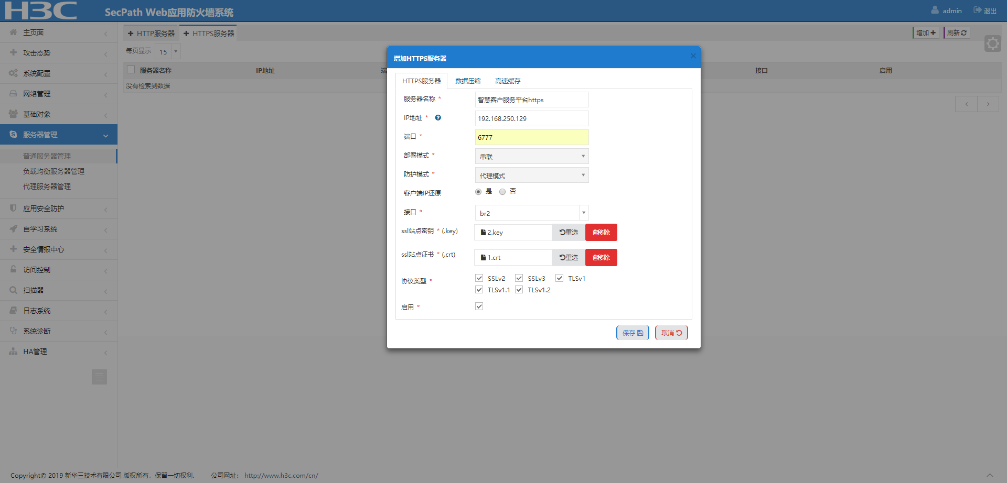The width and height of the screenshot is (1007, 483).
Task: Open the 接口 br2 dropdown
Action: pos(532,213)
